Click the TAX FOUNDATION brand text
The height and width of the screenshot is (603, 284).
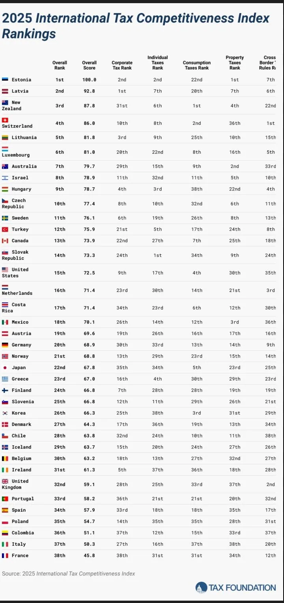(x=242, y=588)
